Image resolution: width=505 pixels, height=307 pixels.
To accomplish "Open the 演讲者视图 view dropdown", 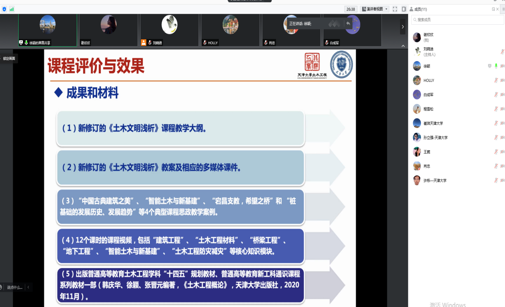I will click(374, 9).
